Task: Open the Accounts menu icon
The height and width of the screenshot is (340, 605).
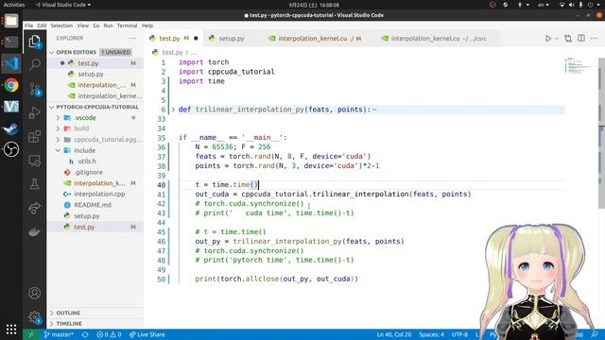Action: (34, 294)
